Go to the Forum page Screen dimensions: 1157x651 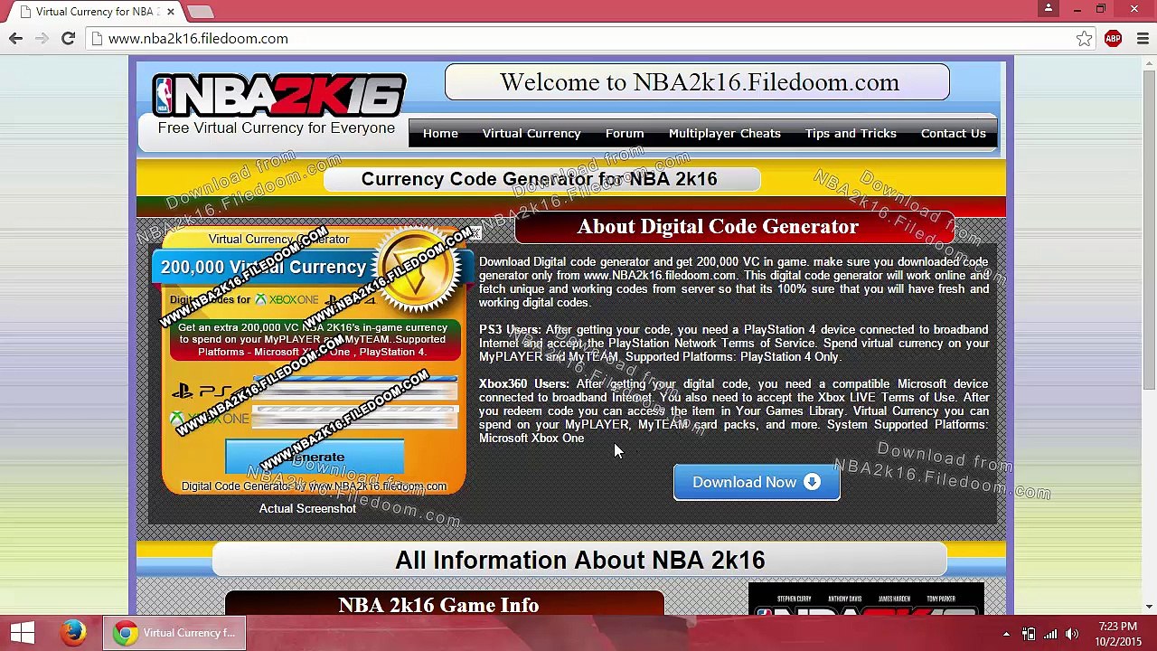[625, 133]
